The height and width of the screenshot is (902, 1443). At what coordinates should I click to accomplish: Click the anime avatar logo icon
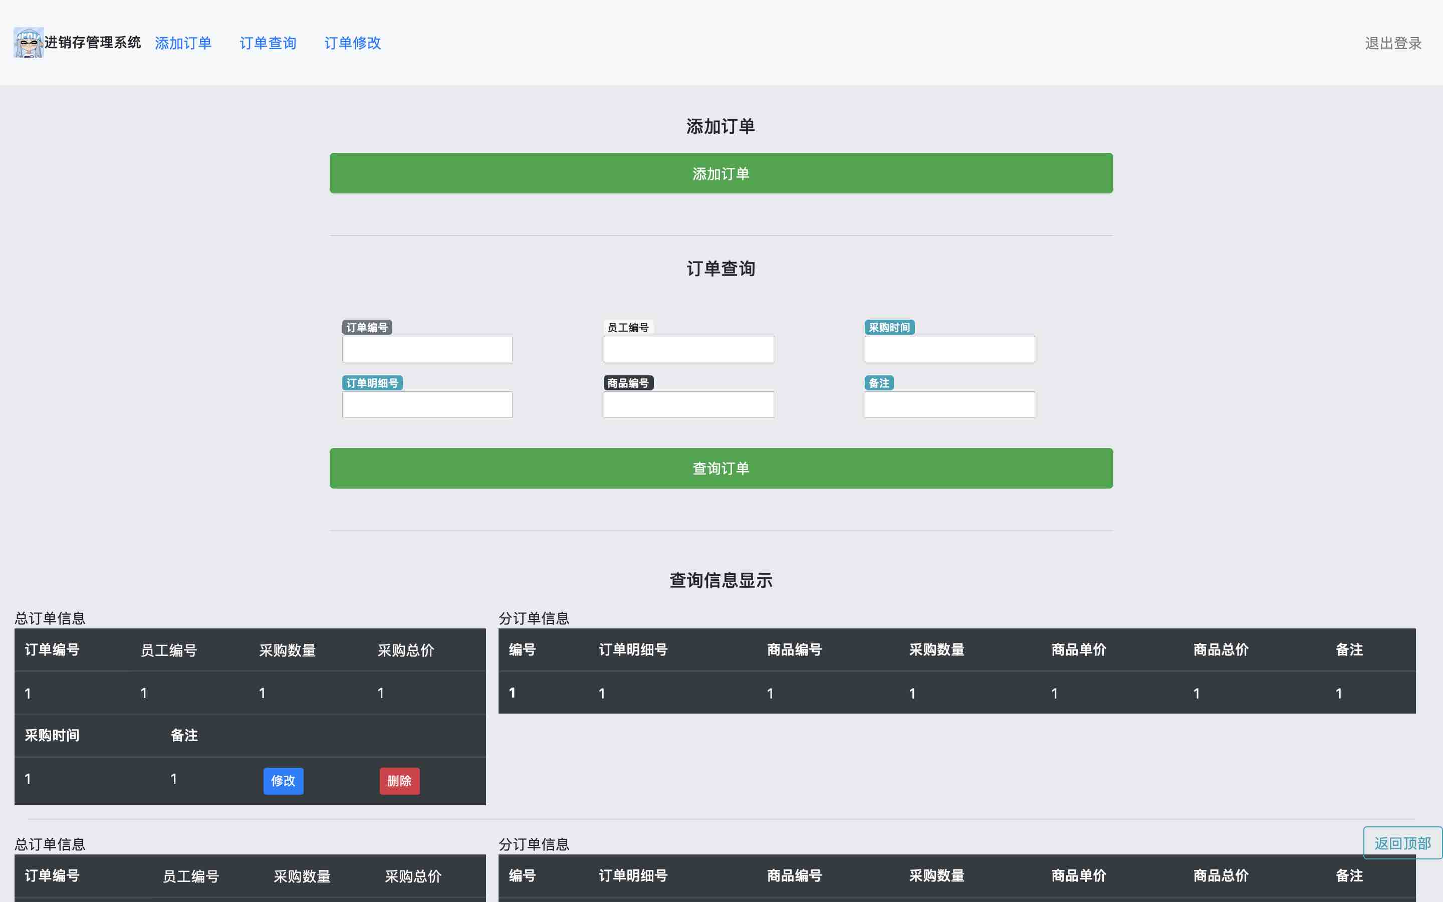coord(29,43)
